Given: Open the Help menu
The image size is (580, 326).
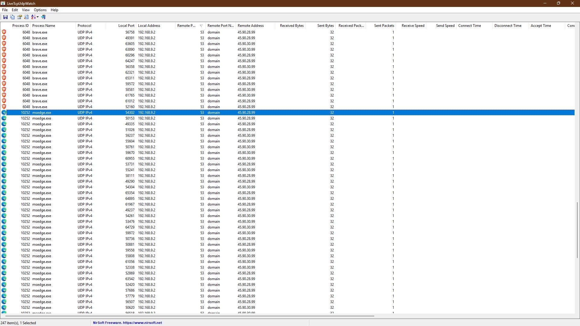Looking at the screenshot, I should click(54, 10).
